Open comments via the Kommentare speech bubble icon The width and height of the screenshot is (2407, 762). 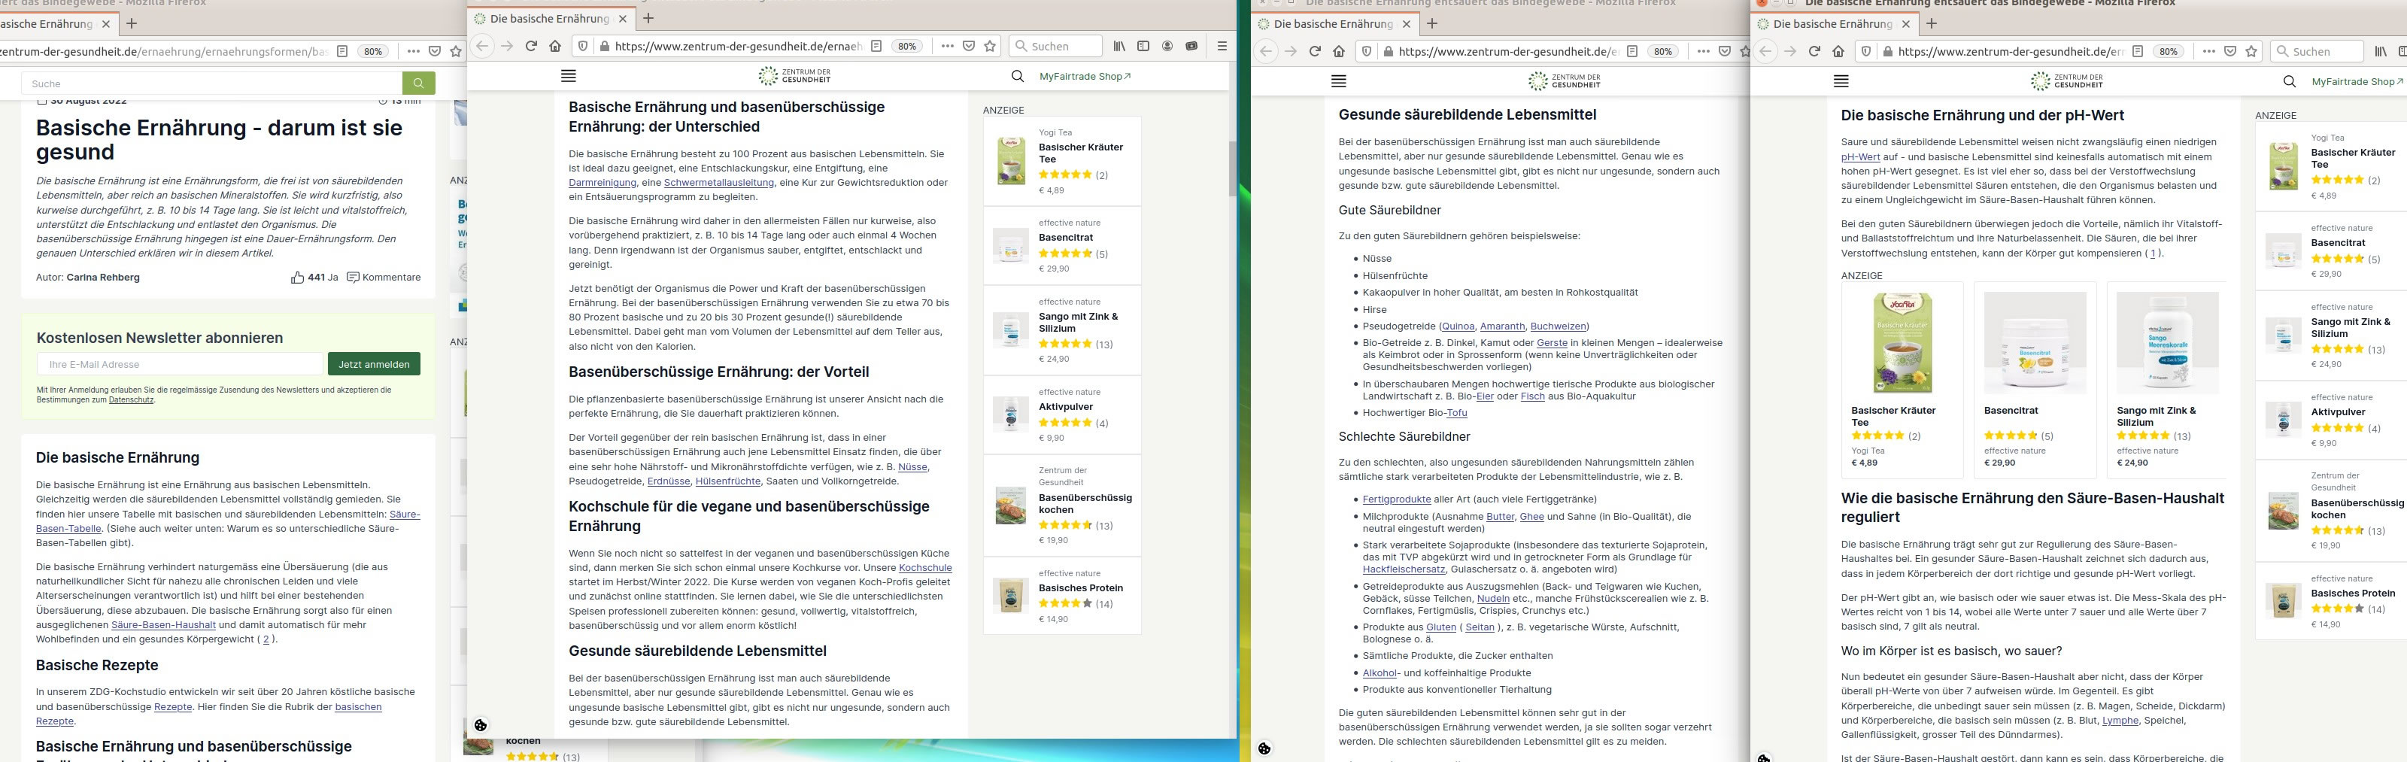click(x=352, y=278)
